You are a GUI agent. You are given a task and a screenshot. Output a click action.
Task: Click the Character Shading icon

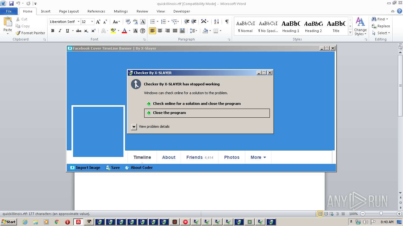click(x=135, y=31)
